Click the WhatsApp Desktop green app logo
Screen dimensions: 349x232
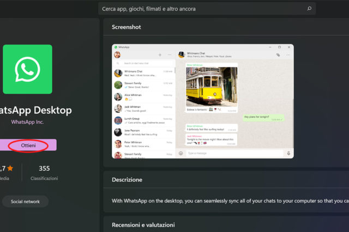28,69
